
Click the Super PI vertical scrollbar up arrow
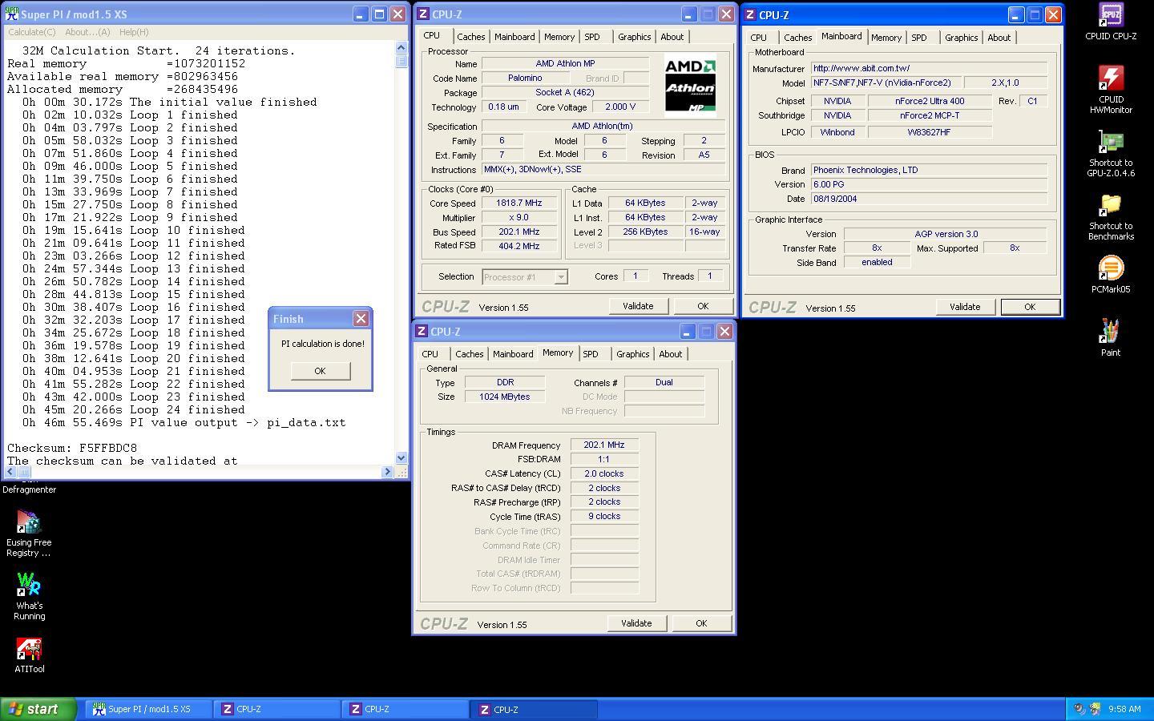click(x=401, y=48)
